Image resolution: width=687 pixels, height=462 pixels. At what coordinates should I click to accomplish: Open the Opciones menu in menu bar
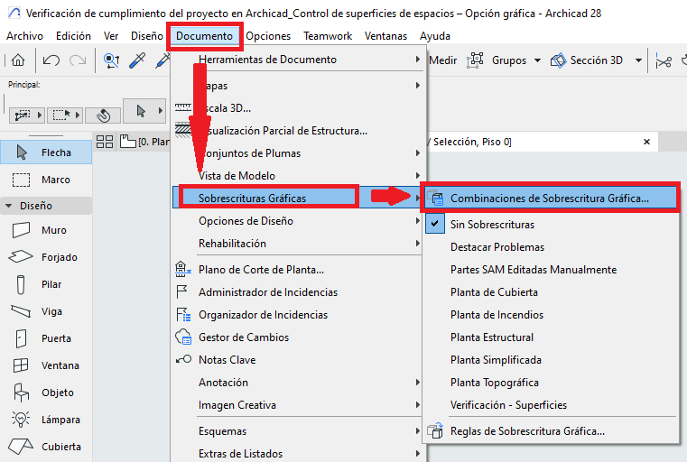point(268,36)
